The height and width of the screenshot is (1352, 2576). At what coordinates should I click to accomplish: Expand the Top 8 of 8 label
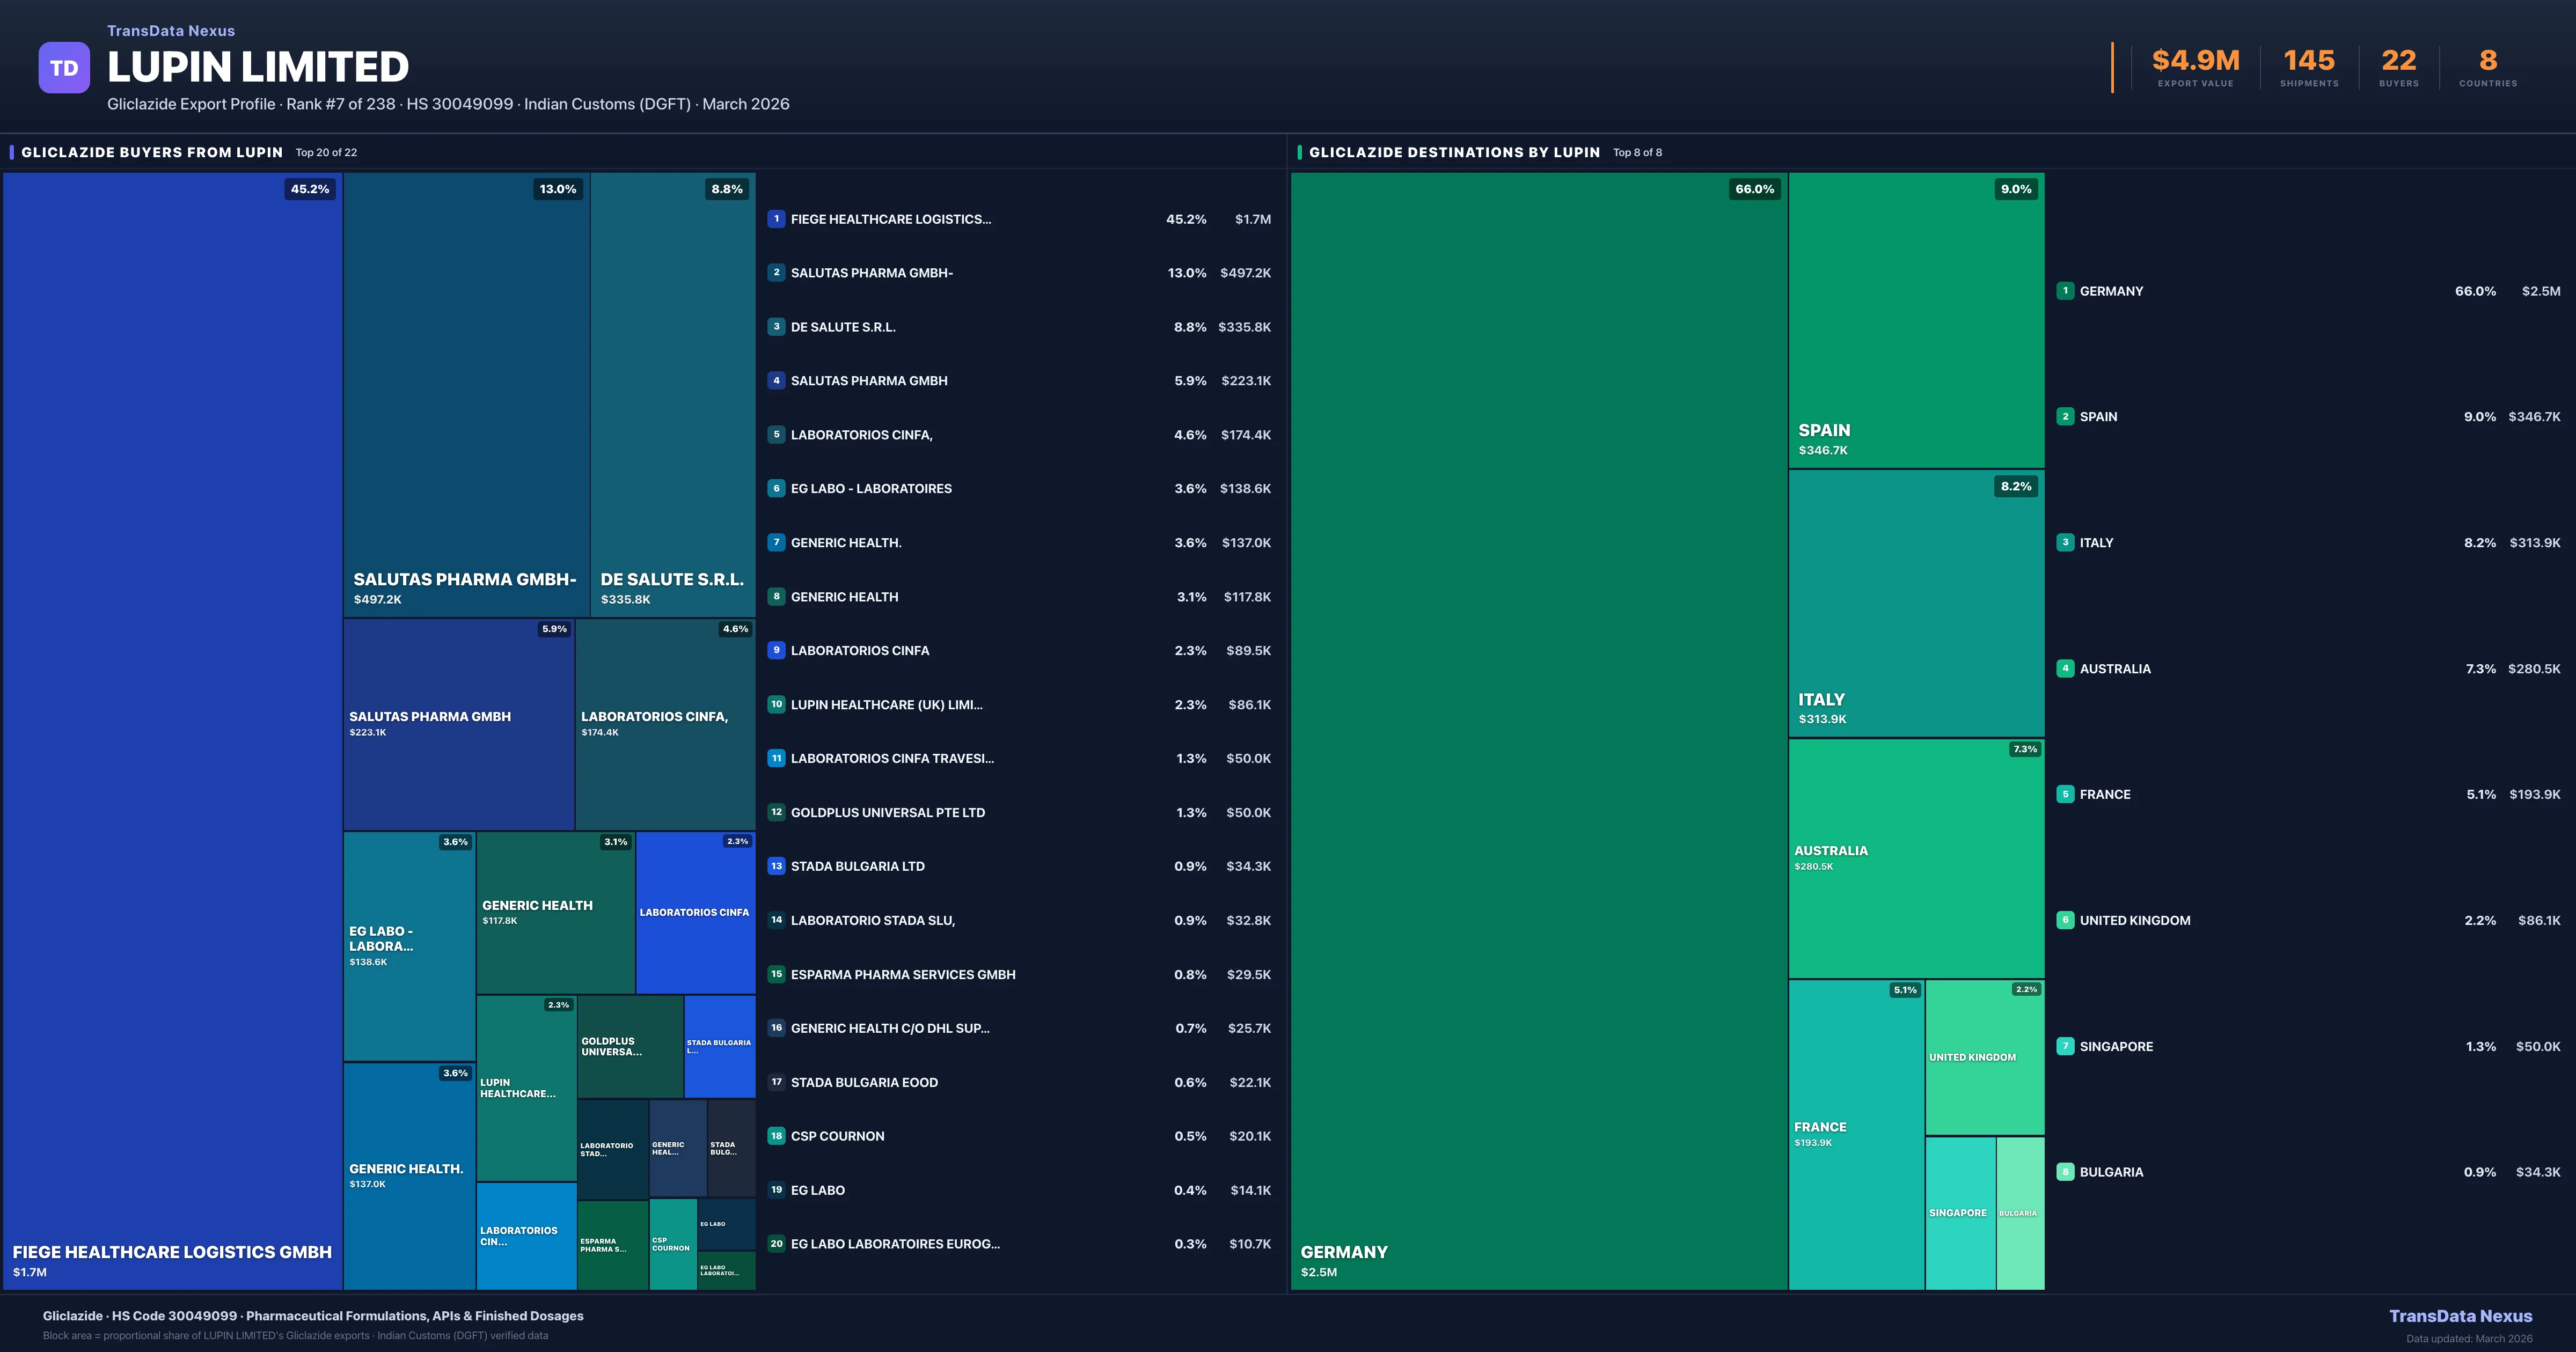[1636, 152]
